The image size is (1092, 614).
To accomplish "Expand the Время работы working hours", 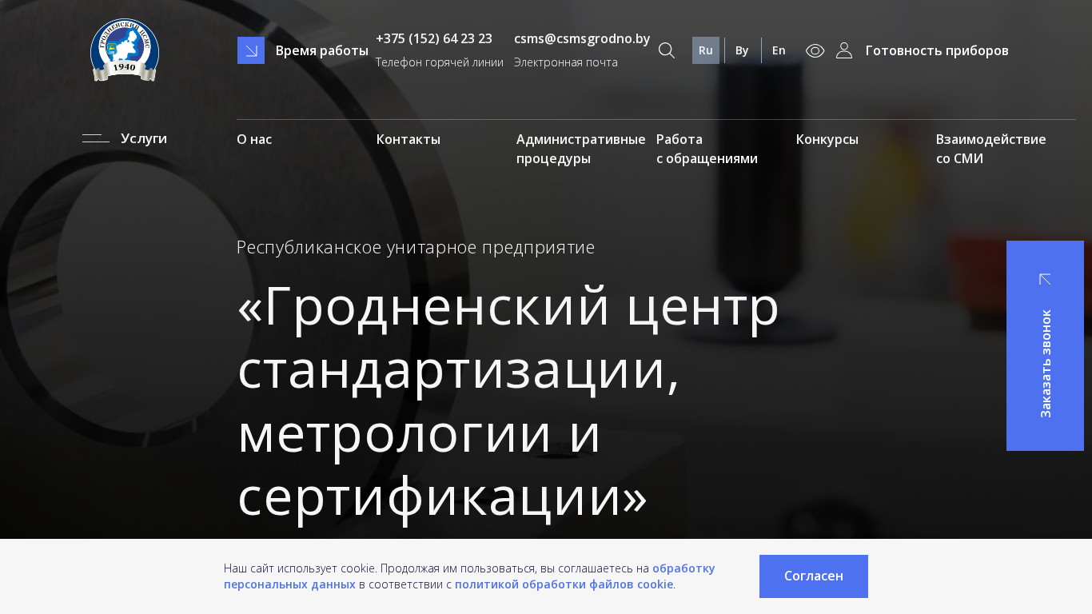I will coord(321,50).
